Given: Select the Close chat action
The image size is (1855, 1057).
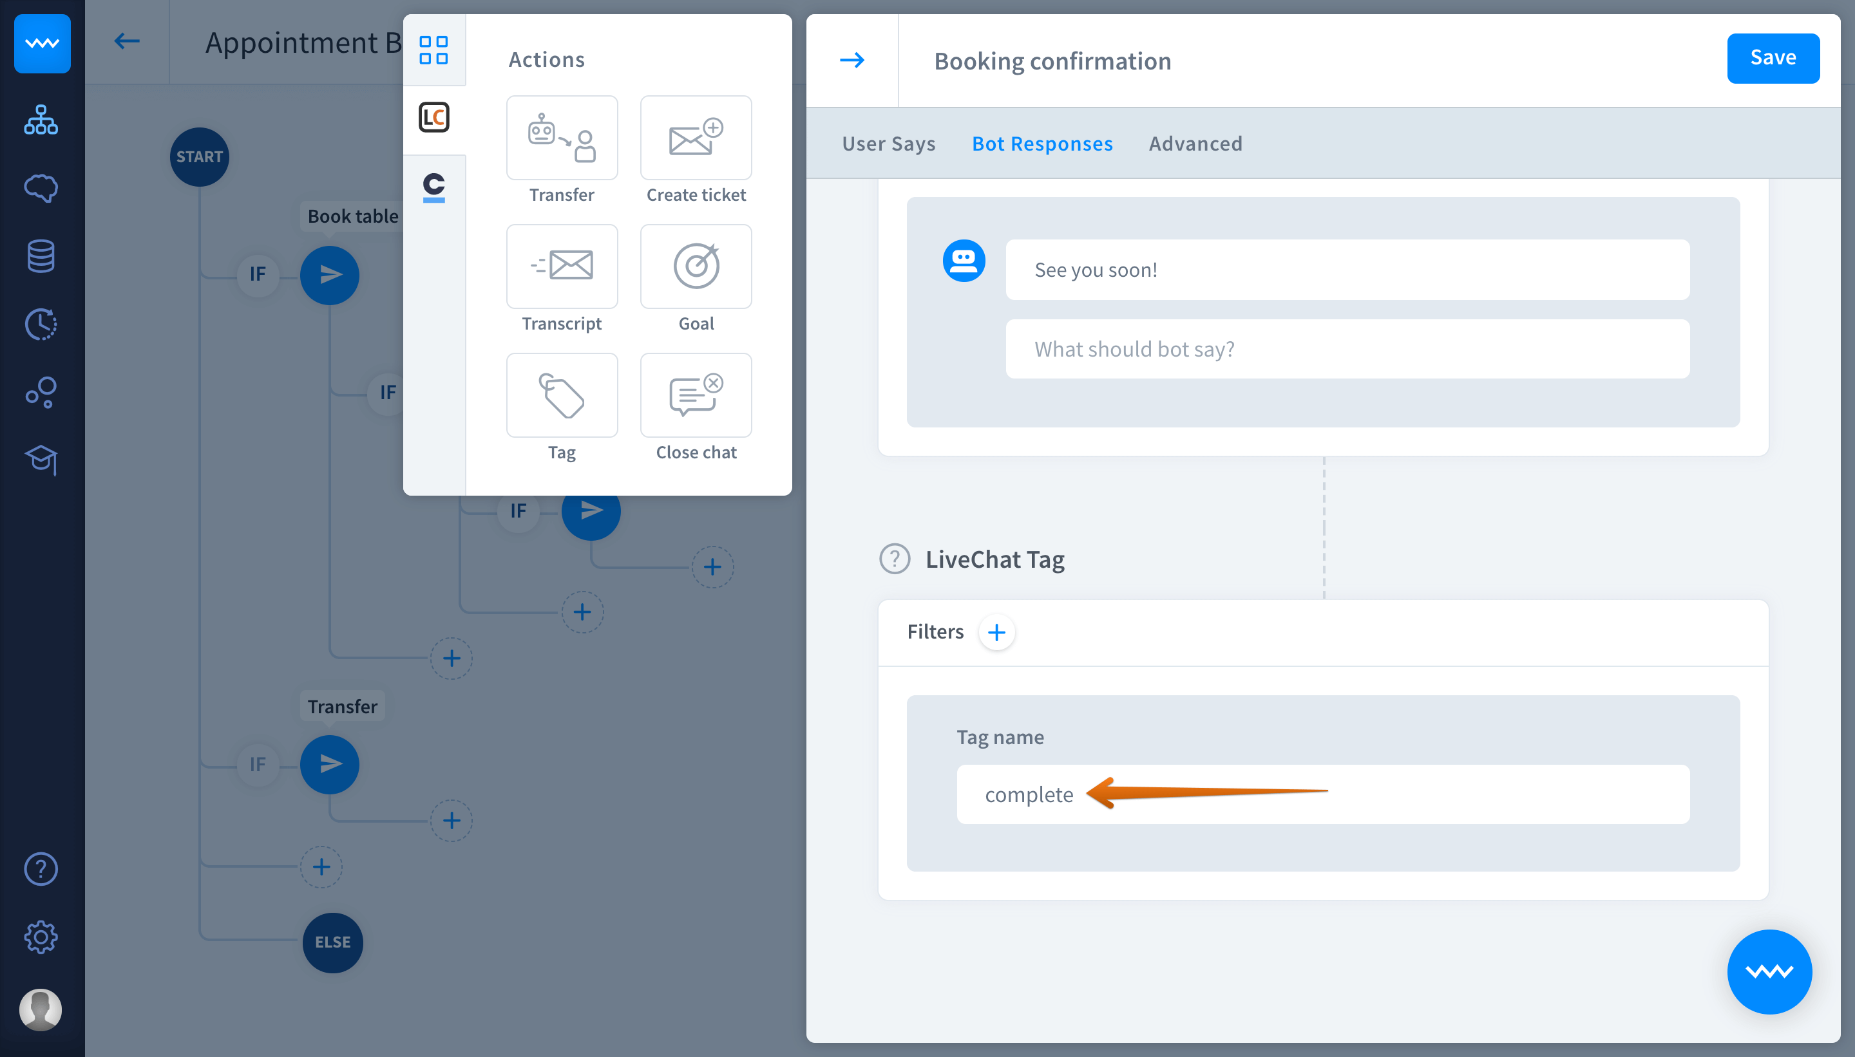Looking at the screenshot, I should pyautogui.click(x=695, y=396).
